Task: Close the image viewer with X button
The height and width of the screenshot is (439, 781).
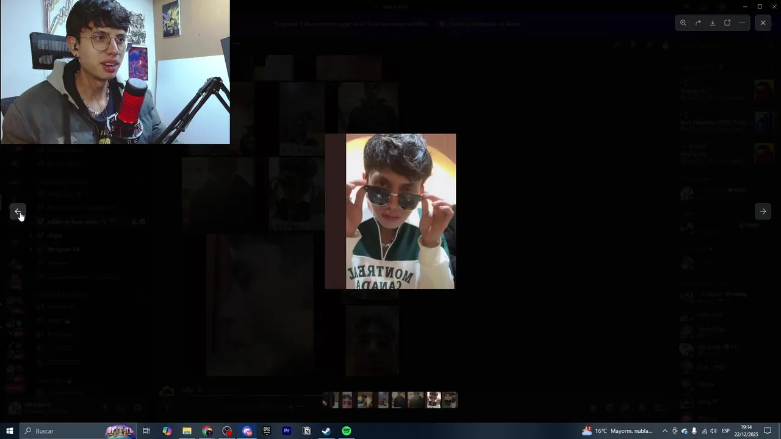Action: click(763, 23)
